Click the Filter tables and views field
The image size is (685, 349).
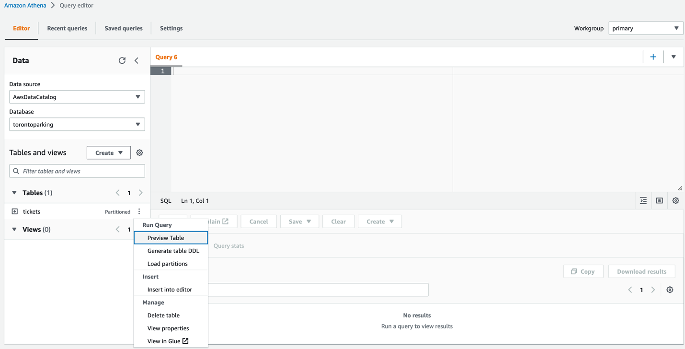click(x=77, y=171)
